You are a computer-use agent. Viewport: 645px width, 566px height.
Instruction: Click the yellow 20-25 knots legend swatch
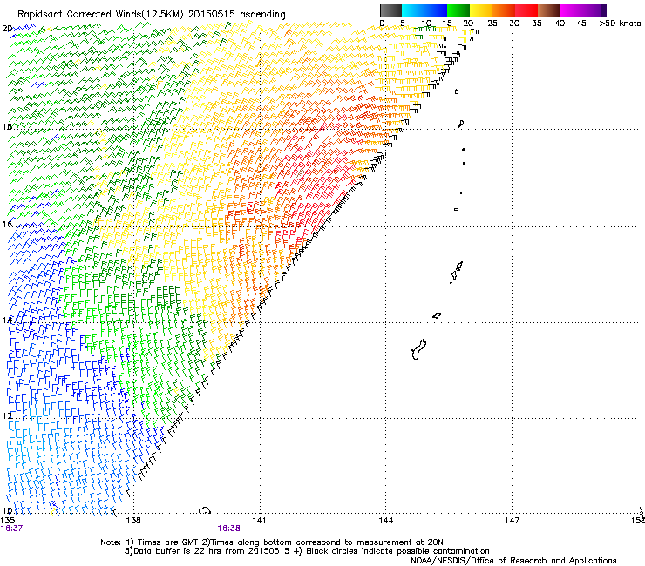pyautogui.click(x=481, y=10)
